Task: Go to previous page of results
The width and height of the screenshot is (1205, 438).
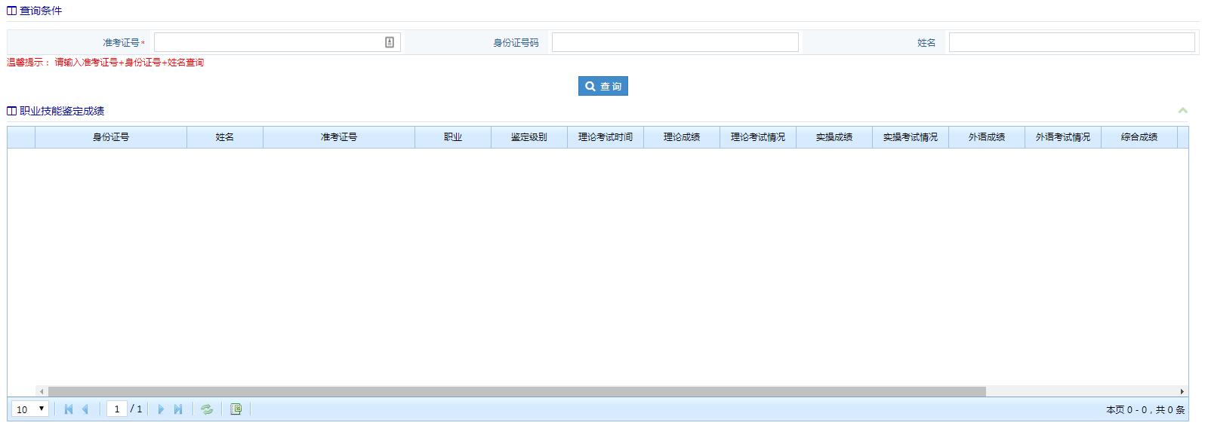Action: 85,409
